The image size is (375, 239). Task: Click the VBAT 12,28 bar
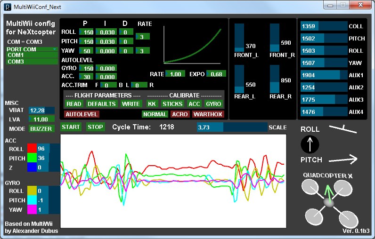(x=41, y=110)
